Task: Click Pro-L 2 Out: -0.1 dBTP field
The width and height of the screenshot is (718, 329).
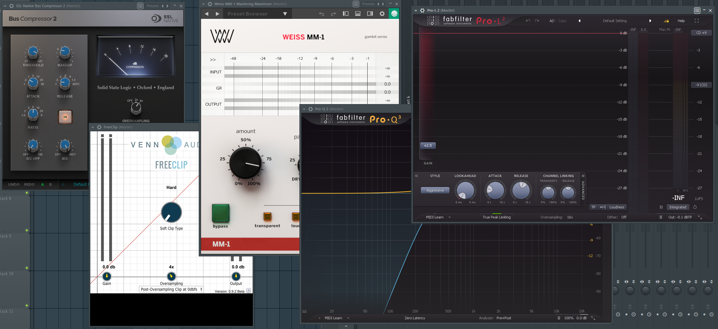Action: pos(680,217)
